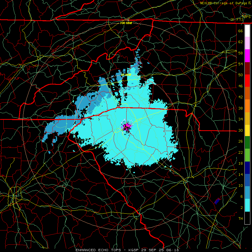Viewport: 252px width, 252px height.
Task: Click the '18' legend scale value
Action: 241,164
